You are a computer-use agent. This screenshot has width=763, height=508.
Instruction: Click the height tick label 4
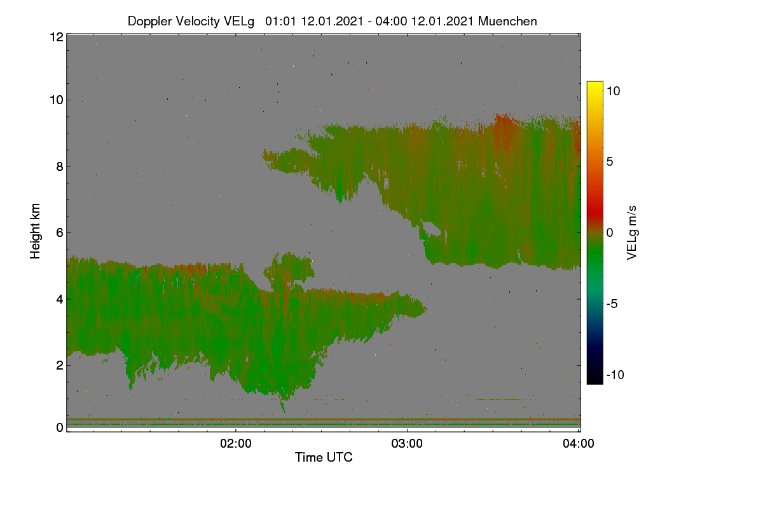[60, 298]
